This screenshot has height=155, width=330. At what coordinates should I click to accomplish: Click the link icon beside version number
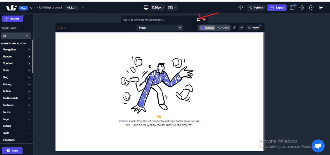coord(83,8)
